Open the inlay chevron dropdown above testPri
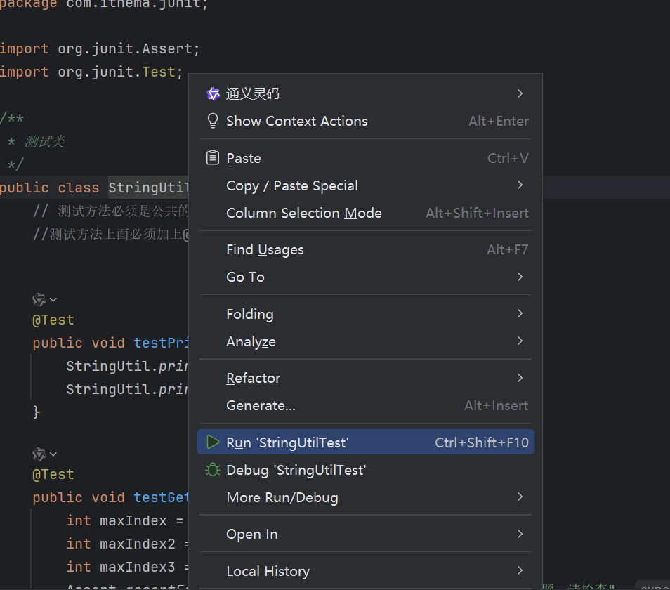670x590 pixels. pyautogui.click(x=53, y=300)
